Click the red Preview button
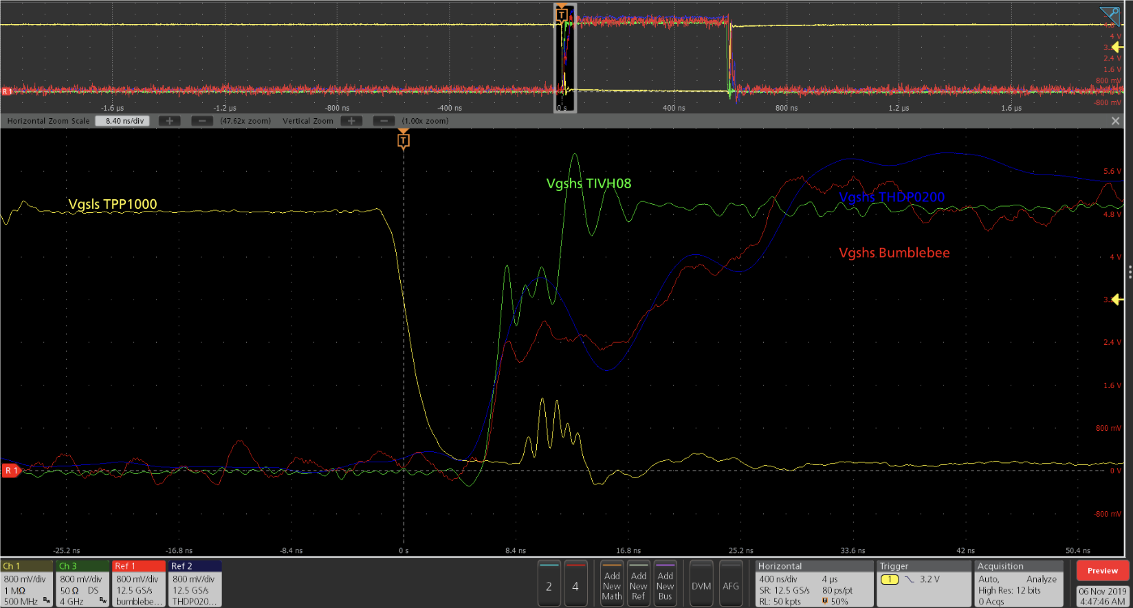The image size is (1133, 608). tap(1103, 571)
